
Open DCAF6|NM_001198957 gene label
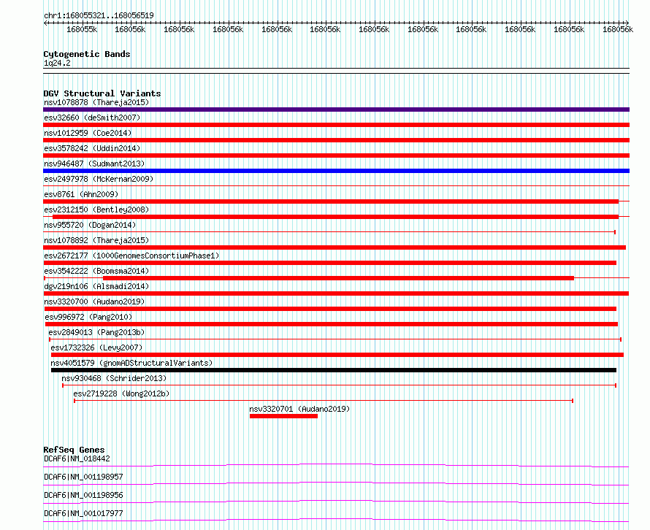tap(83, 477)
